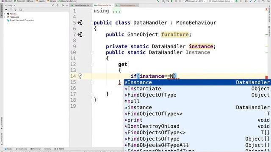Open the TODO tool window

[59, 149]
